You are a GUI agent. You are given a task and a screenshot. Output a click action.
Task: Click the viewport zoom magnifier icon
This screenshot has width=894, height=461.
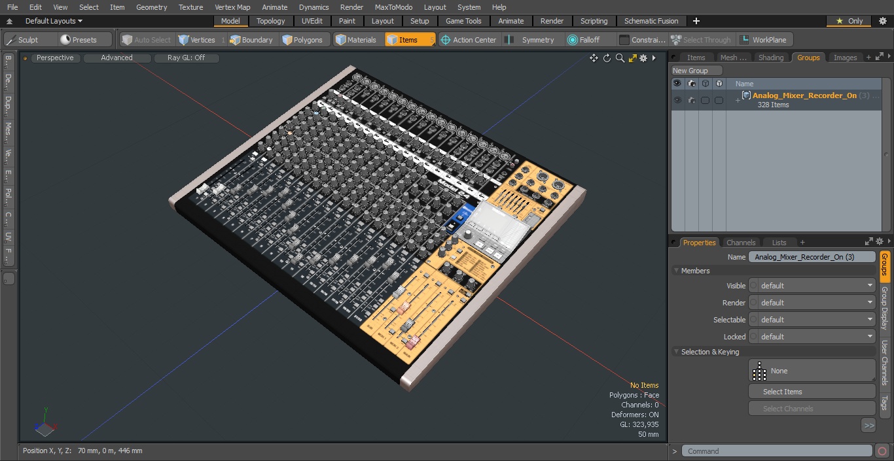click(620, 58)
